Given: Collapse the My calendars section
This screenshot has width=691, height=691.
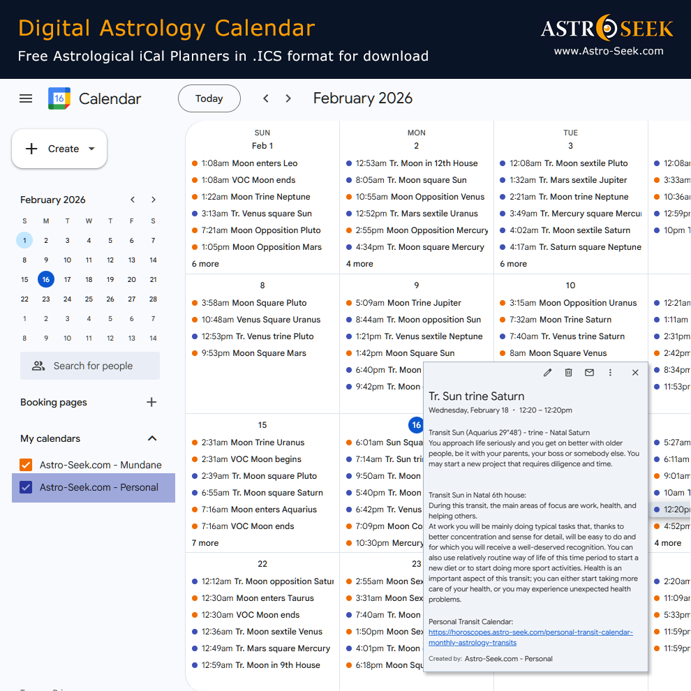Looking at the screenshot, I should pyautogui.click(x=151, y=438).
